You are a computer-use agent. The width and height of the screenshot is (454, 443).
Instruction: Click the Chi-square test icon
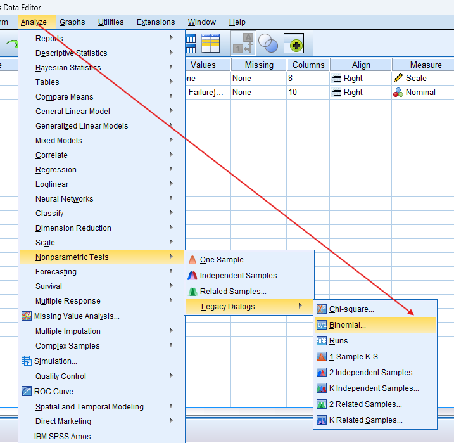pyautogui.click(x=321, y=309)
